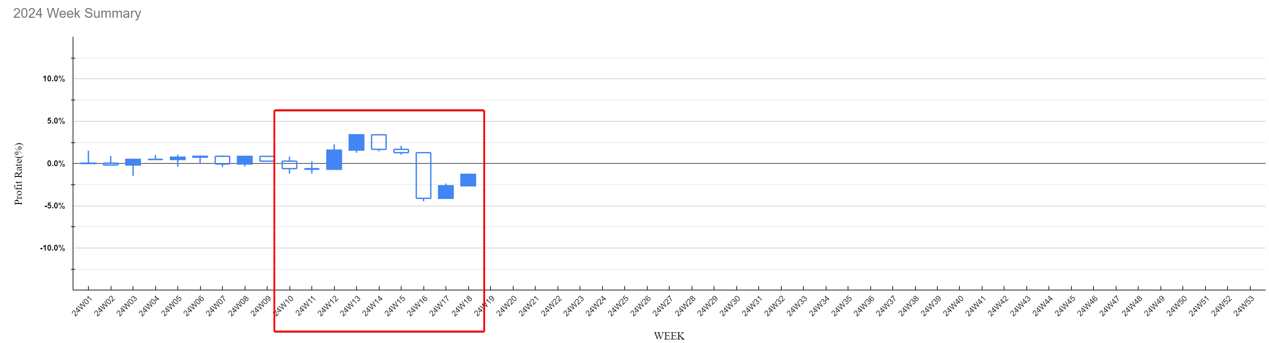
Task: Click the 24W42 x-axis label
Action: 998,306
